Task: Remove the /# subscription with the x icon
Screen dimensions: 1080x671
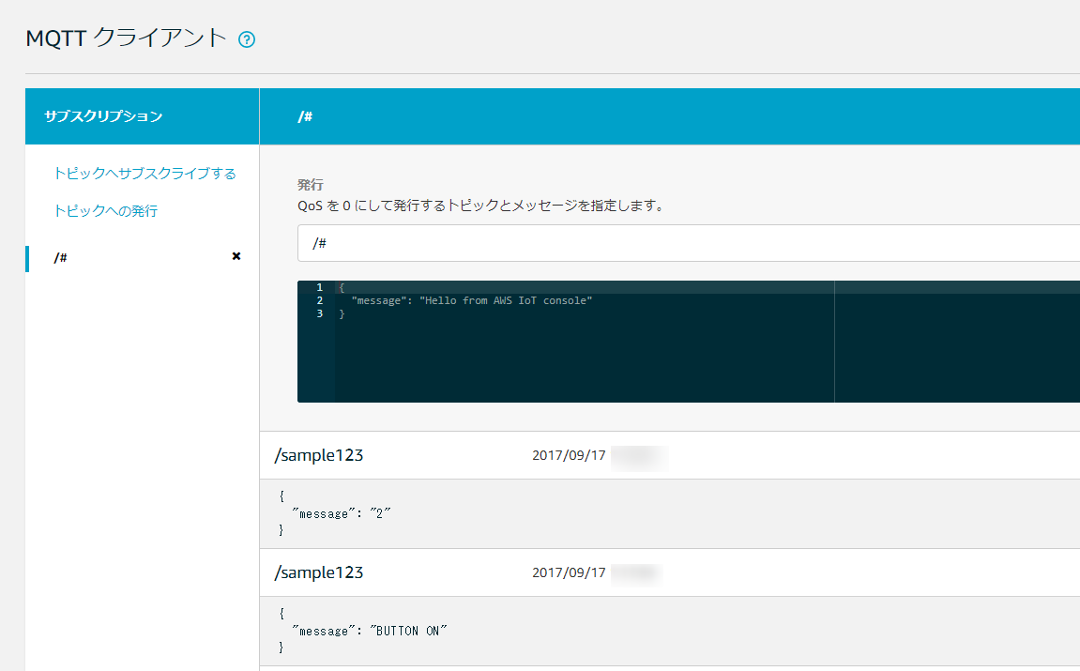Action: tap(236, 256)
